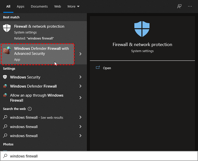
Task: Click the 'Related: "windows firewall"' text
Action: [x=34, y=38]
